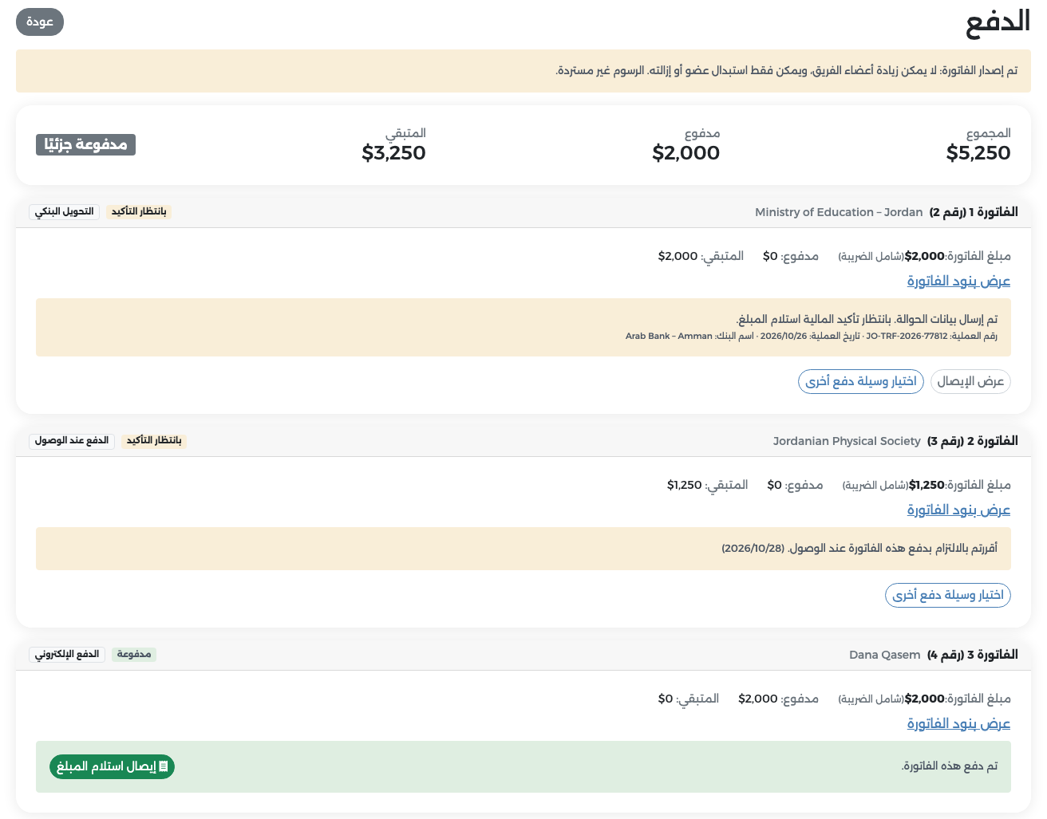Open عرض بنود الفاتورة link for Jordanian Physical Society invoice
The height and width of the screenshot is (819, 1047).
tap(958, 510)
